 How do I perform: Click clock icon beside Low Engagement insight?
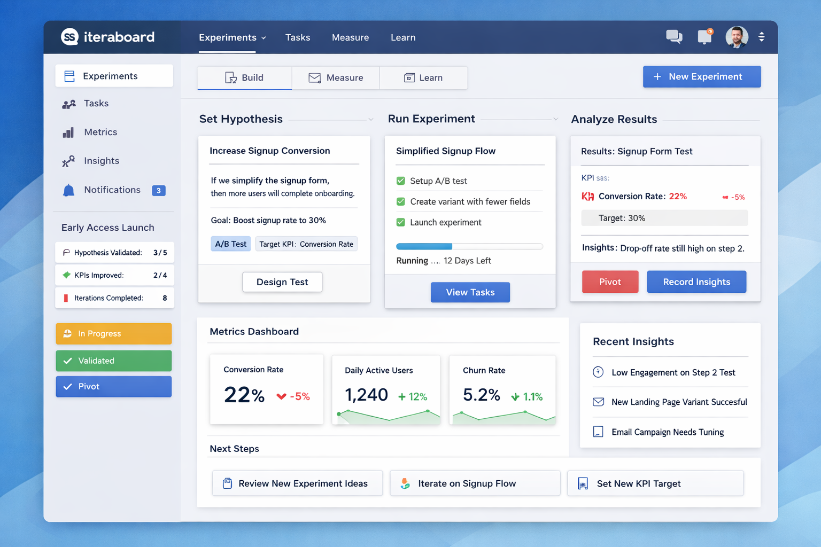coord(598,372)
